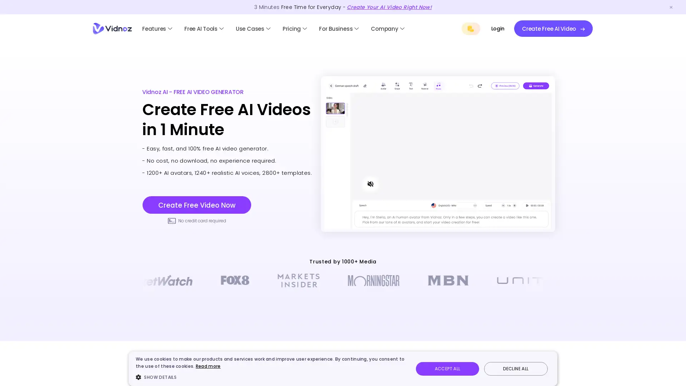Viewport: 686px width, 386px height.
Task: Select the Text tool in demo editor
Action: 411,86
